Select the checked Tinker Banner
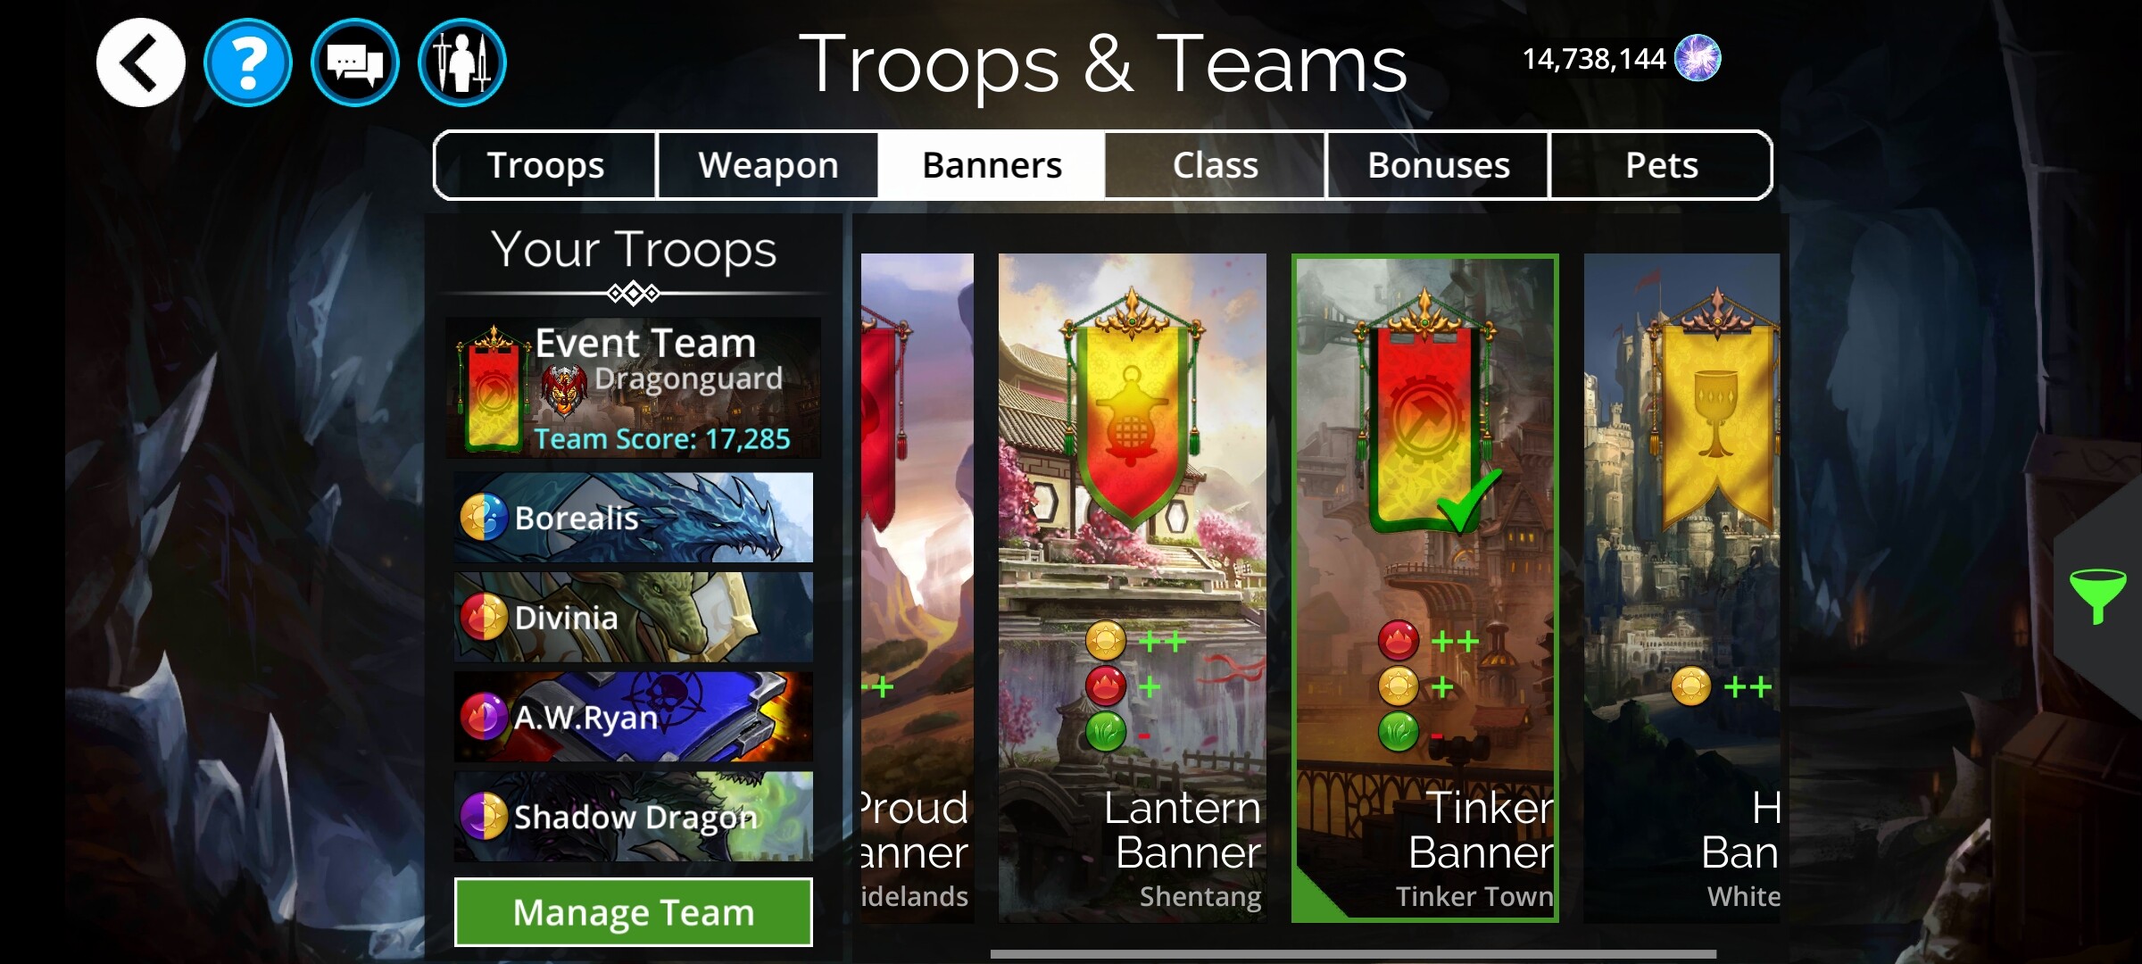Viewport: 2142px width, 964px height. coord(1425,587)
